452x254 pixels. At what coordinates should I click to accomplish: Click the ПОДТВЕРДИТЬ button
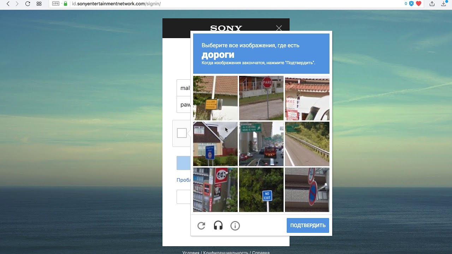308,225
